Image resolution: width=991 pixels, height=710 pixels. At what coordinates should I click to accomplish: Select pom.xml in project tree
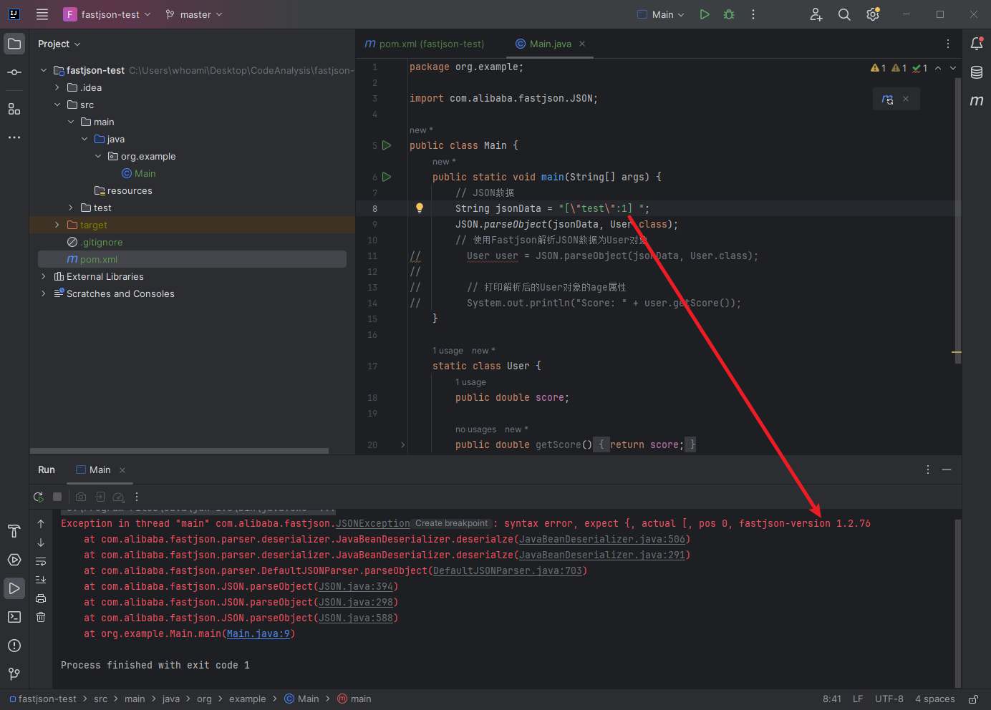(192, 259)
